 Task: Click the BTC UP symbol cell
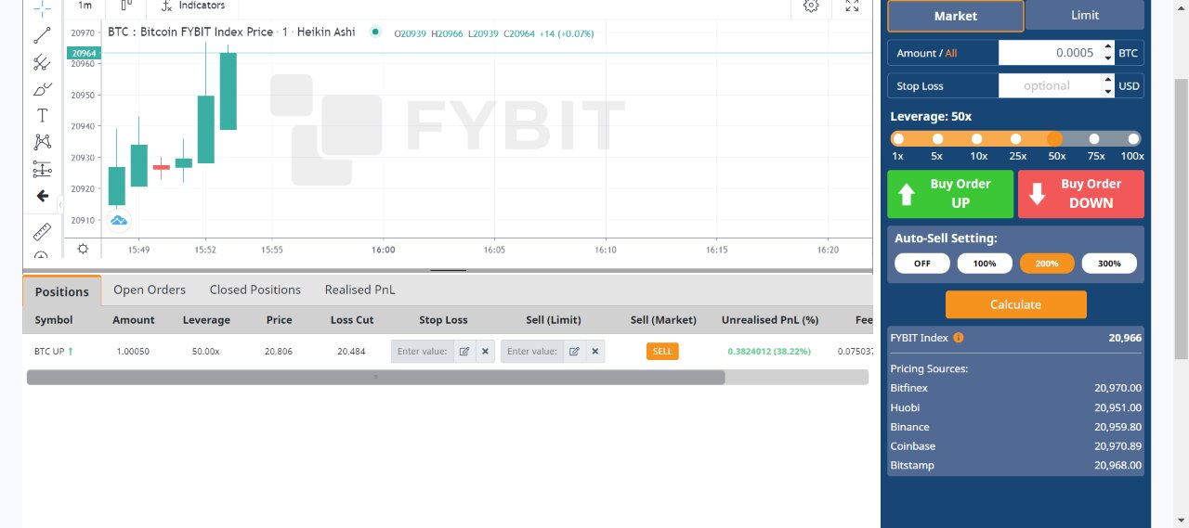[54, 352]
